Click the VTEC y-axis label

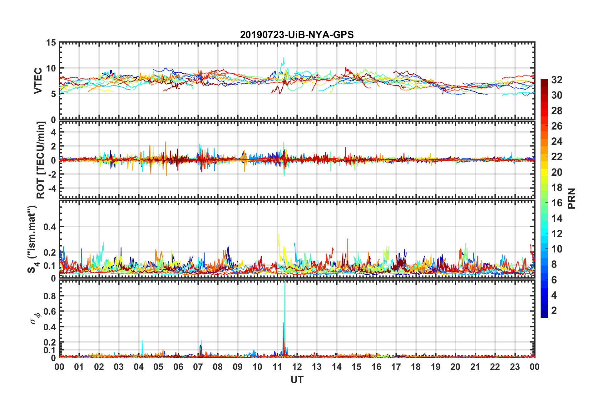(38, 81)
